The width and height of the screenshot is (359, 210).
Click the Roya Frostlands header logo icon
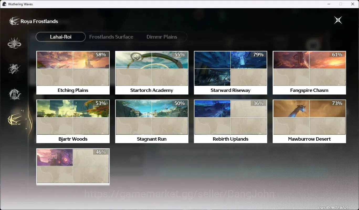[x=14, y=21]
